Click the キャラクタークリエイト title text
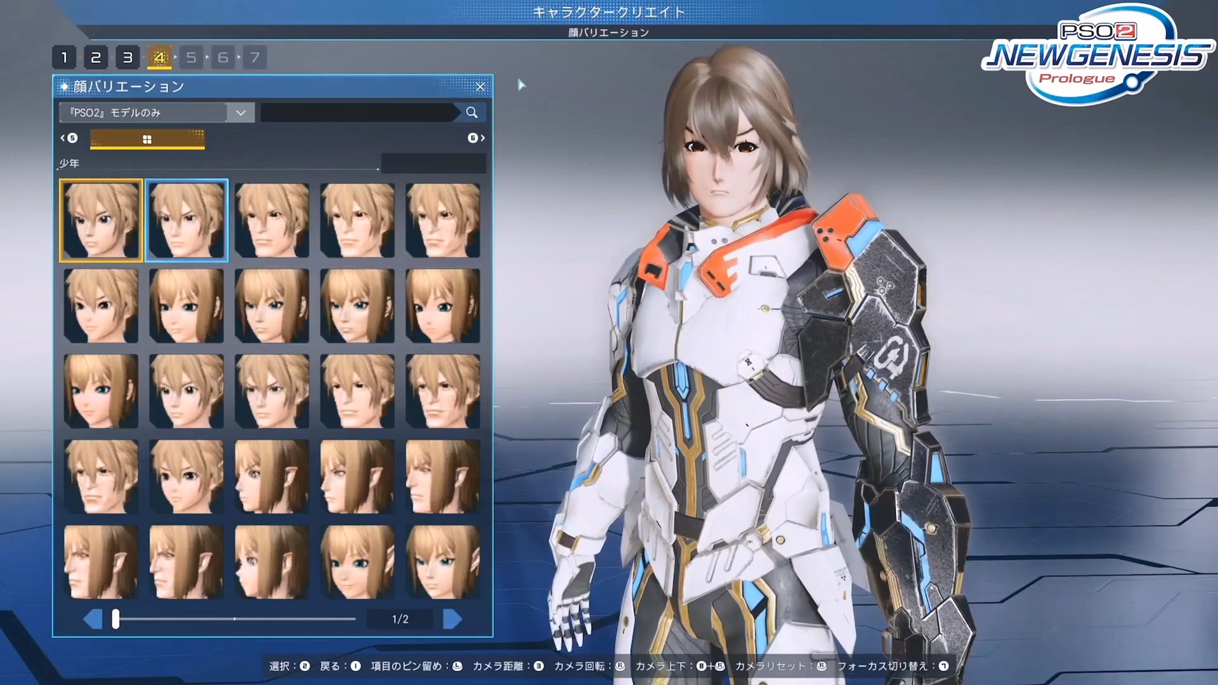 (x=608, y=12)
